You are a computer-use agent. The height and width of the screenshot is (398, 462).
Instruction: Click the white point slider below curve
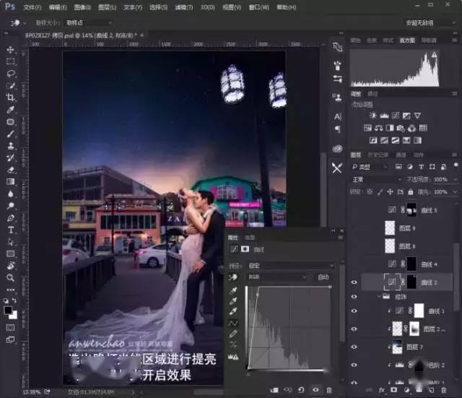point(326,372)
